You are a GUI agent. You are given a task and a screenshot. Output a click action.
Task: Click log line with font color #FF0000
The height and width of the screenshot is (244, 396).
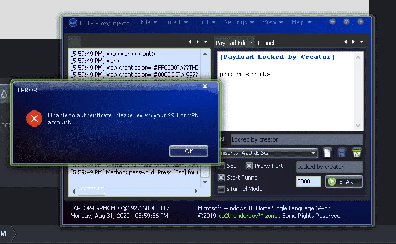pyautogui.click(x=134, y=68)
